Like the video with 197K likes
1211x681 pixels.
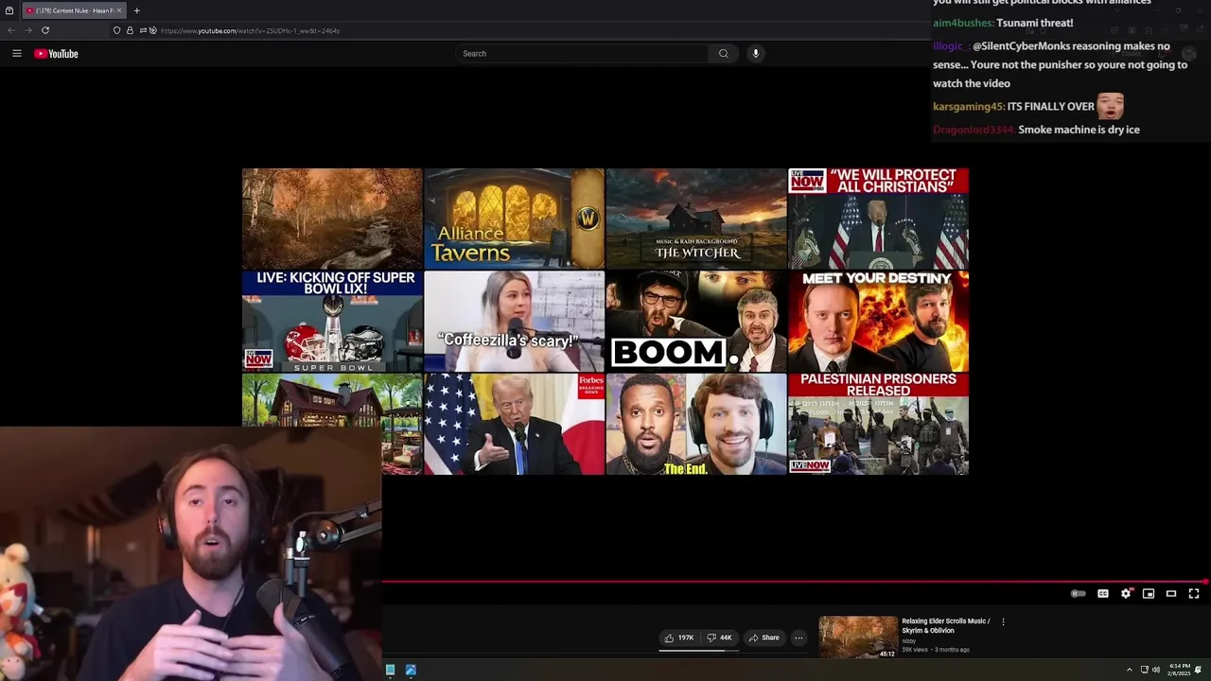679,637
